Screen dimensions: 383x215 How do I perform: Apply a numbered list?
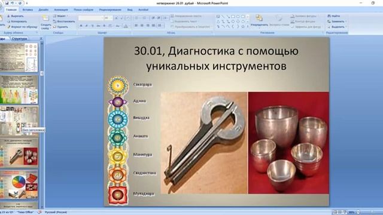point(145,18)
